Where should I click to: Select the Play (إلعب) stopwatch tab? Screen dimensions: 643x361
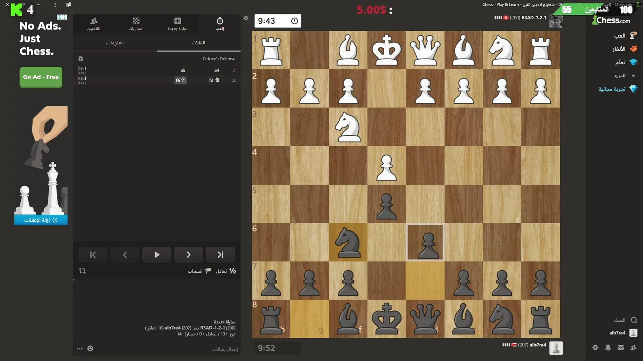(220, 24)
